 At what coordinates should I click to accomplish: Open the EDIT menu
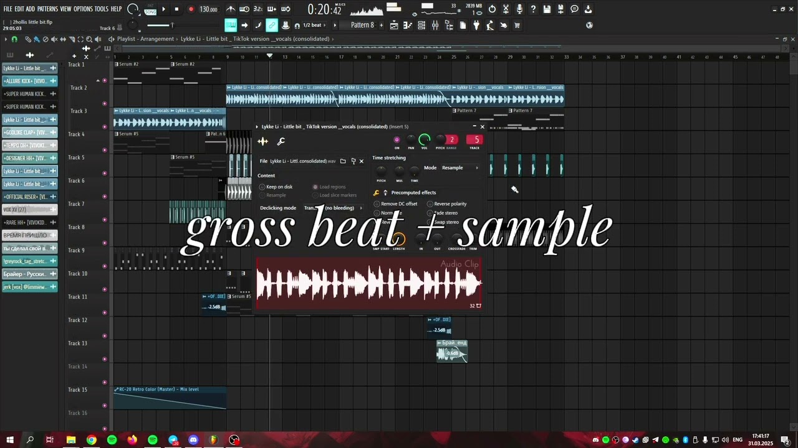coord(19,9)
